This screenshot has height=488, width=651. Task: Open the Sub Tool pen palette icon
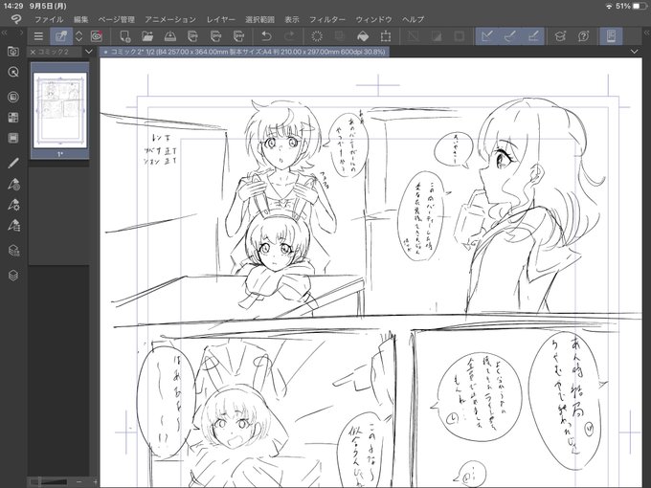pos(13,163)
